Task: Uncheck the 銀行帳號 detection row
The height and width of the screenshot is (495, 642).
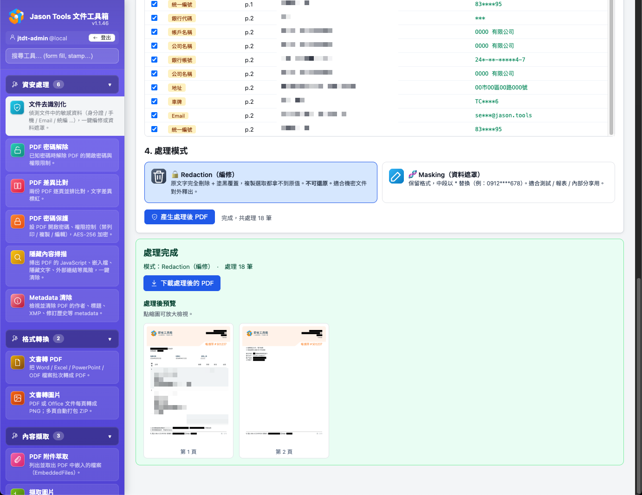Action: coord(154,59)
